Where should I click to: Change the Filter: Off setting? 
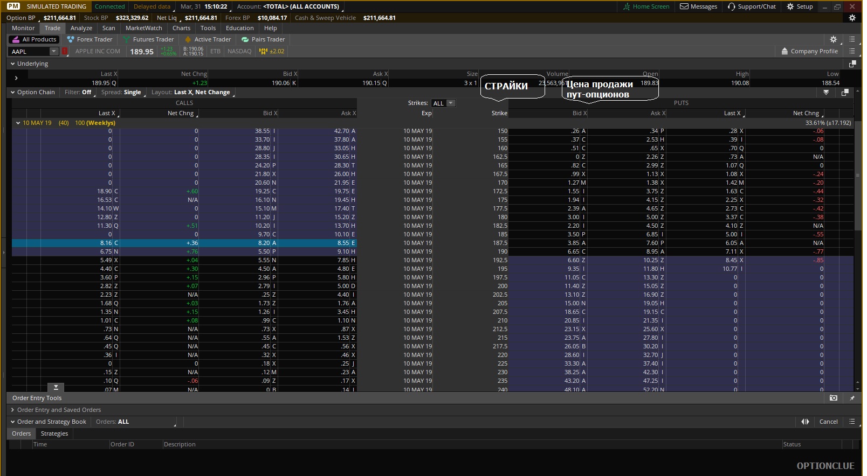pyautogui.click(x=78, y=92)
